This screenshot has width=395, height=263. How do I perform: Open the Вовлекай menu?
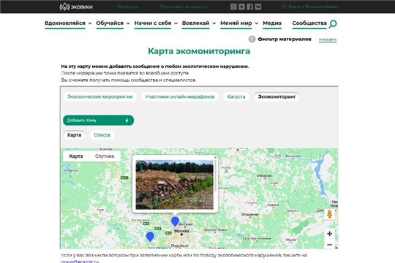tap(195, 23)
